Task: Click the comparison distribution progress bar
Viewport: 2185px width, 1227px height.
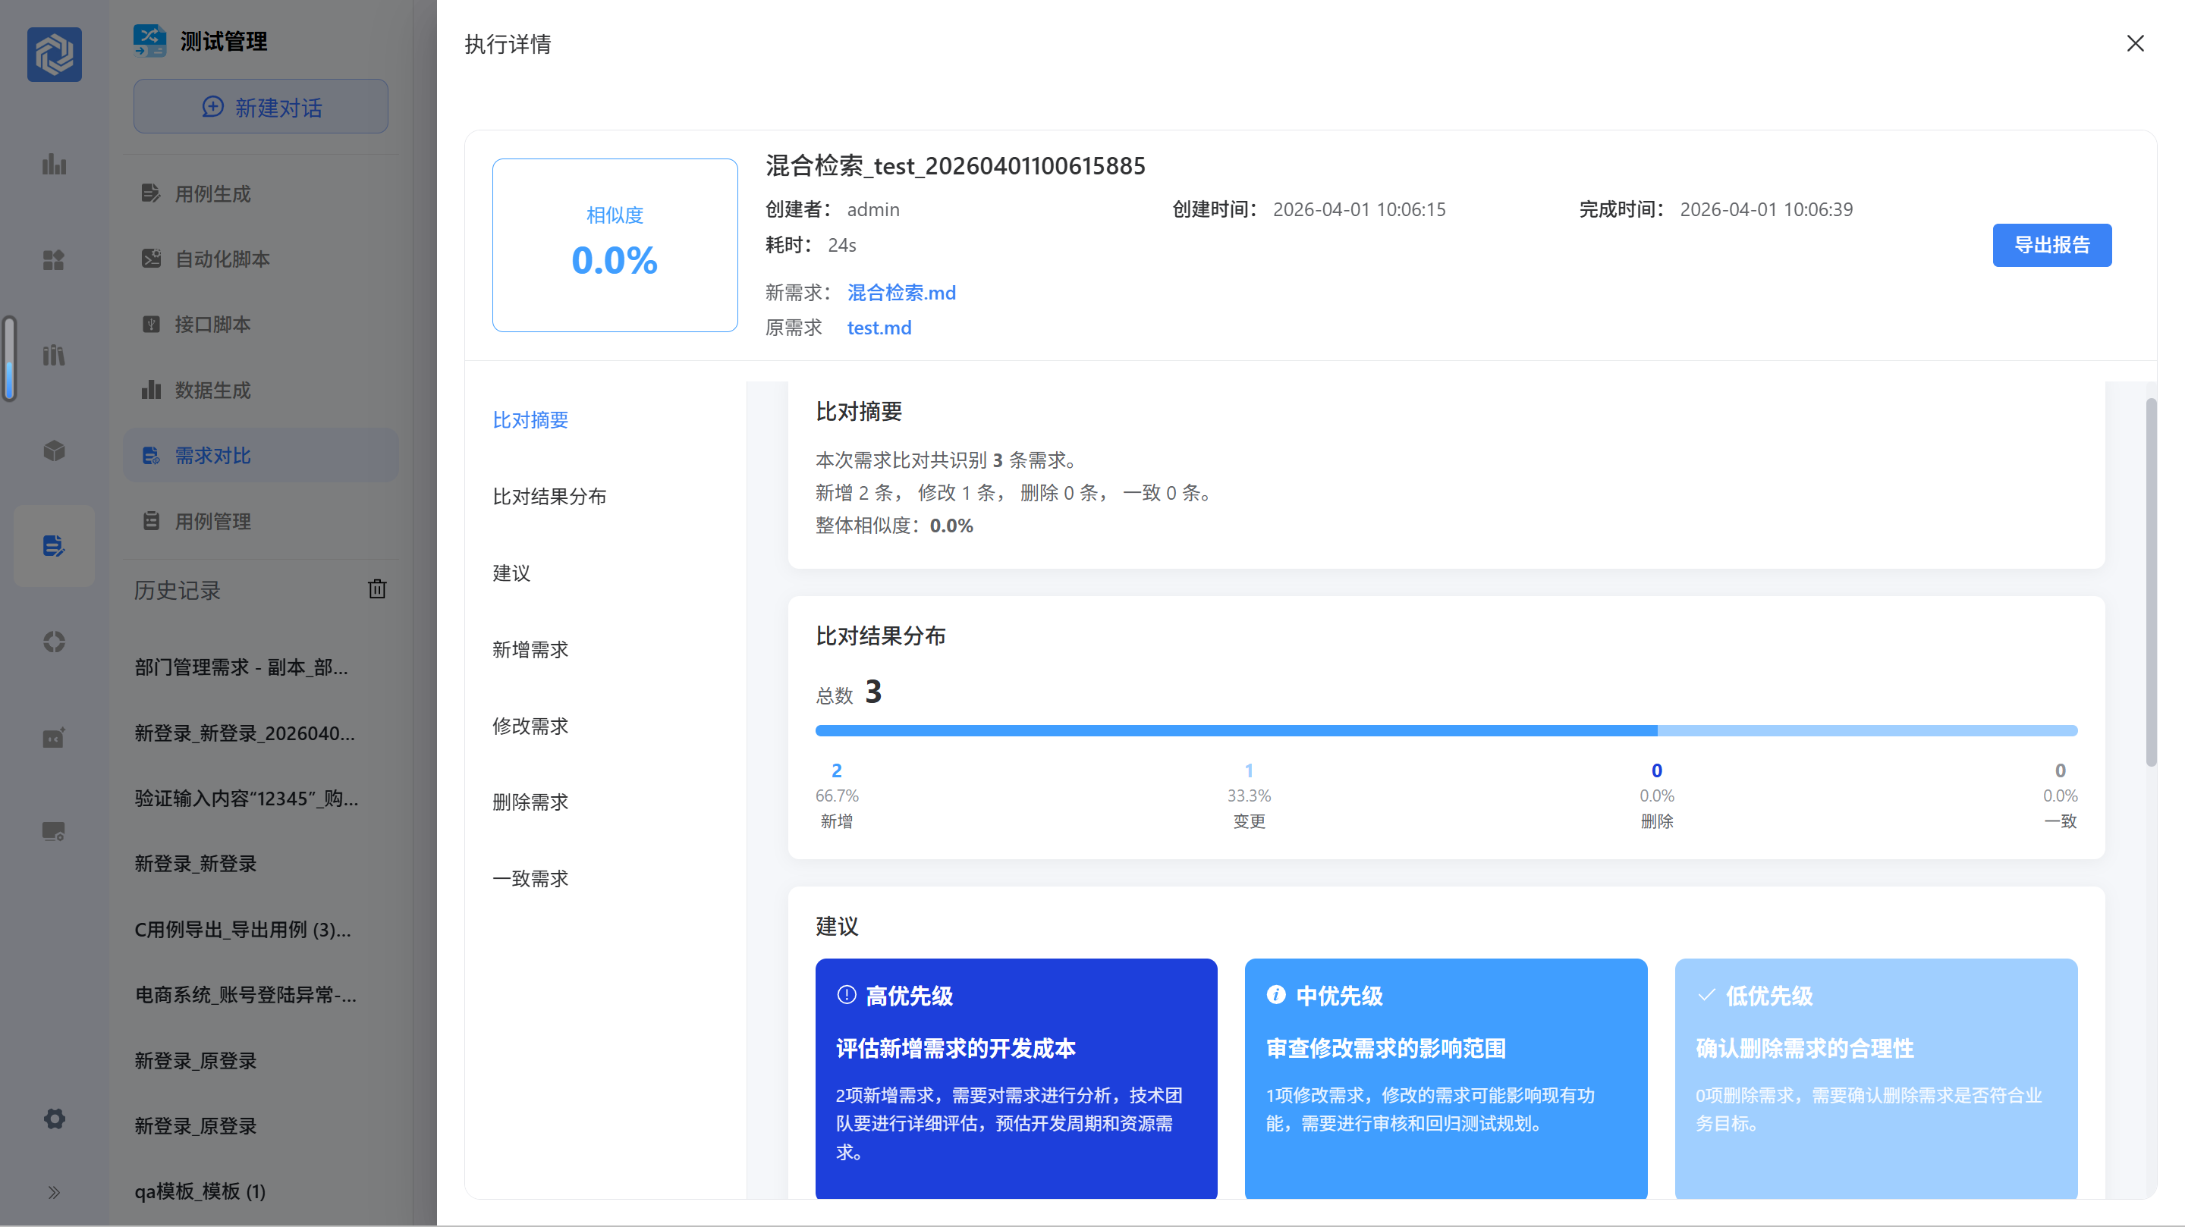Action: coord(1445,730)
